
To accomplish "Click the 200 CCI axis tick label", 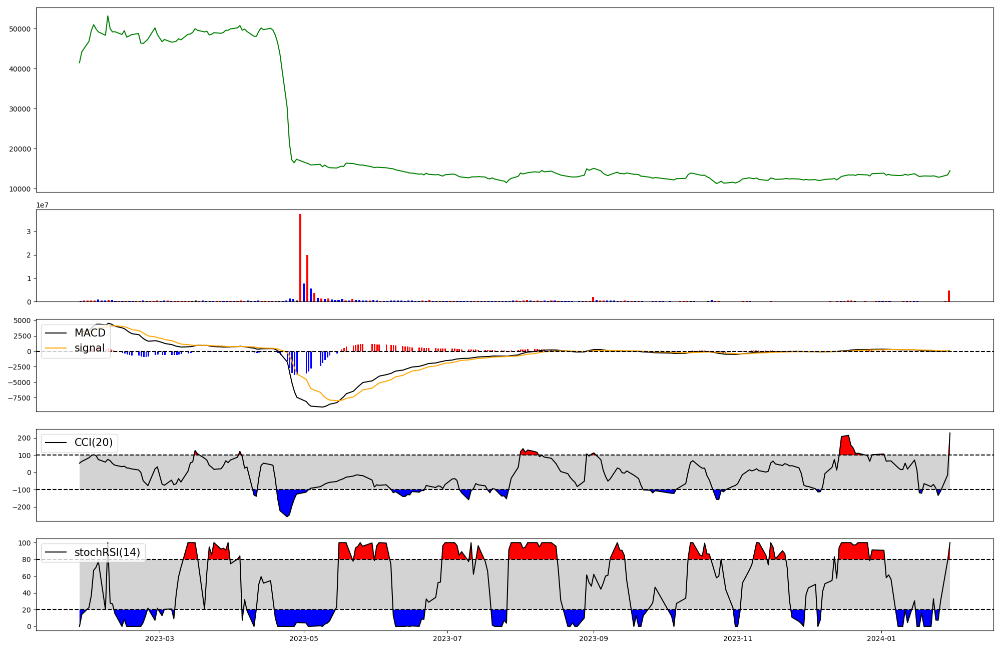I will 24,438.
